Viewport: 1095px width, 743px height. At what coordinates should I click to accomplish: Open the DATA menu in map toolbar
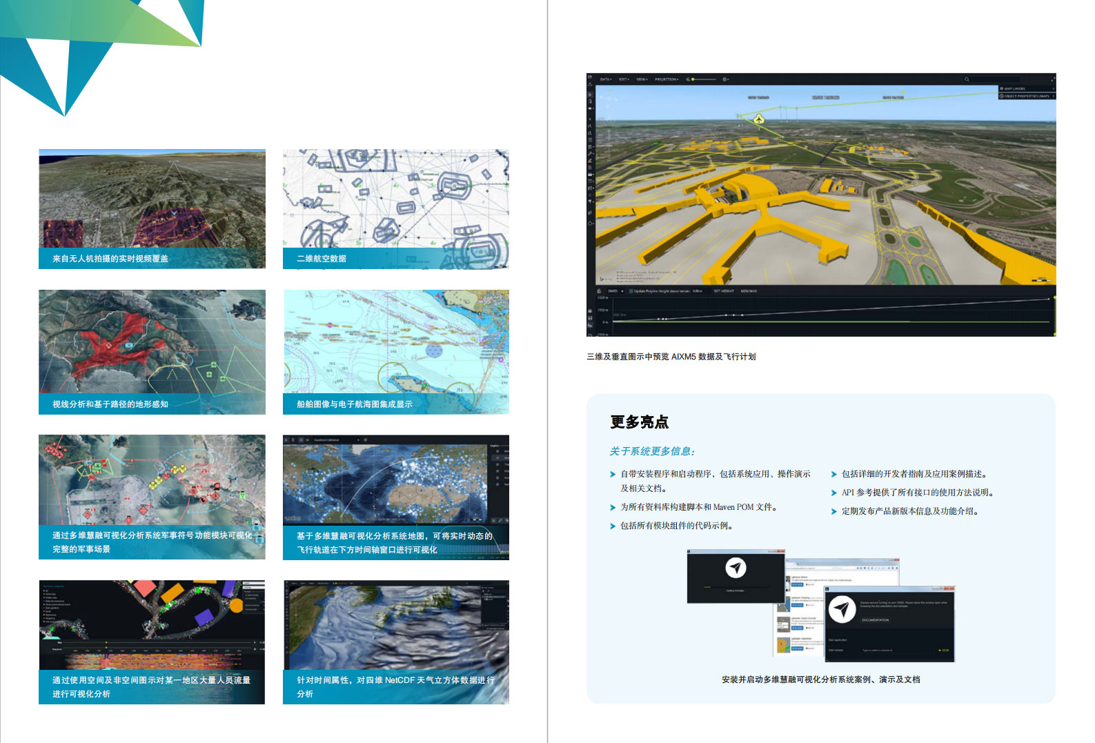[606, 79]
